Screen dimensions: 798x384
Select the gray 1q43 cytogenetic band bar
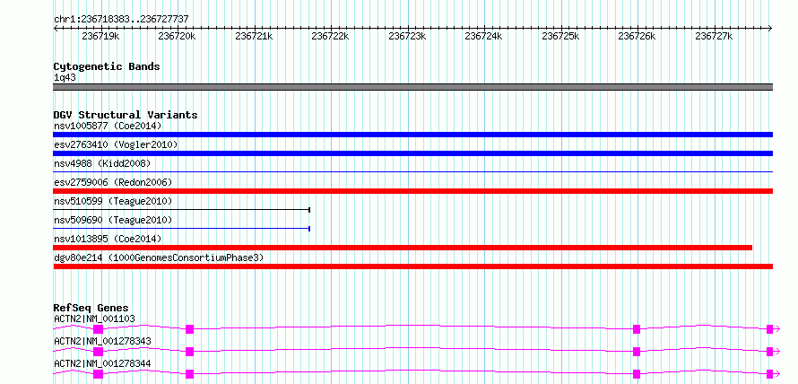click(412, 87)
